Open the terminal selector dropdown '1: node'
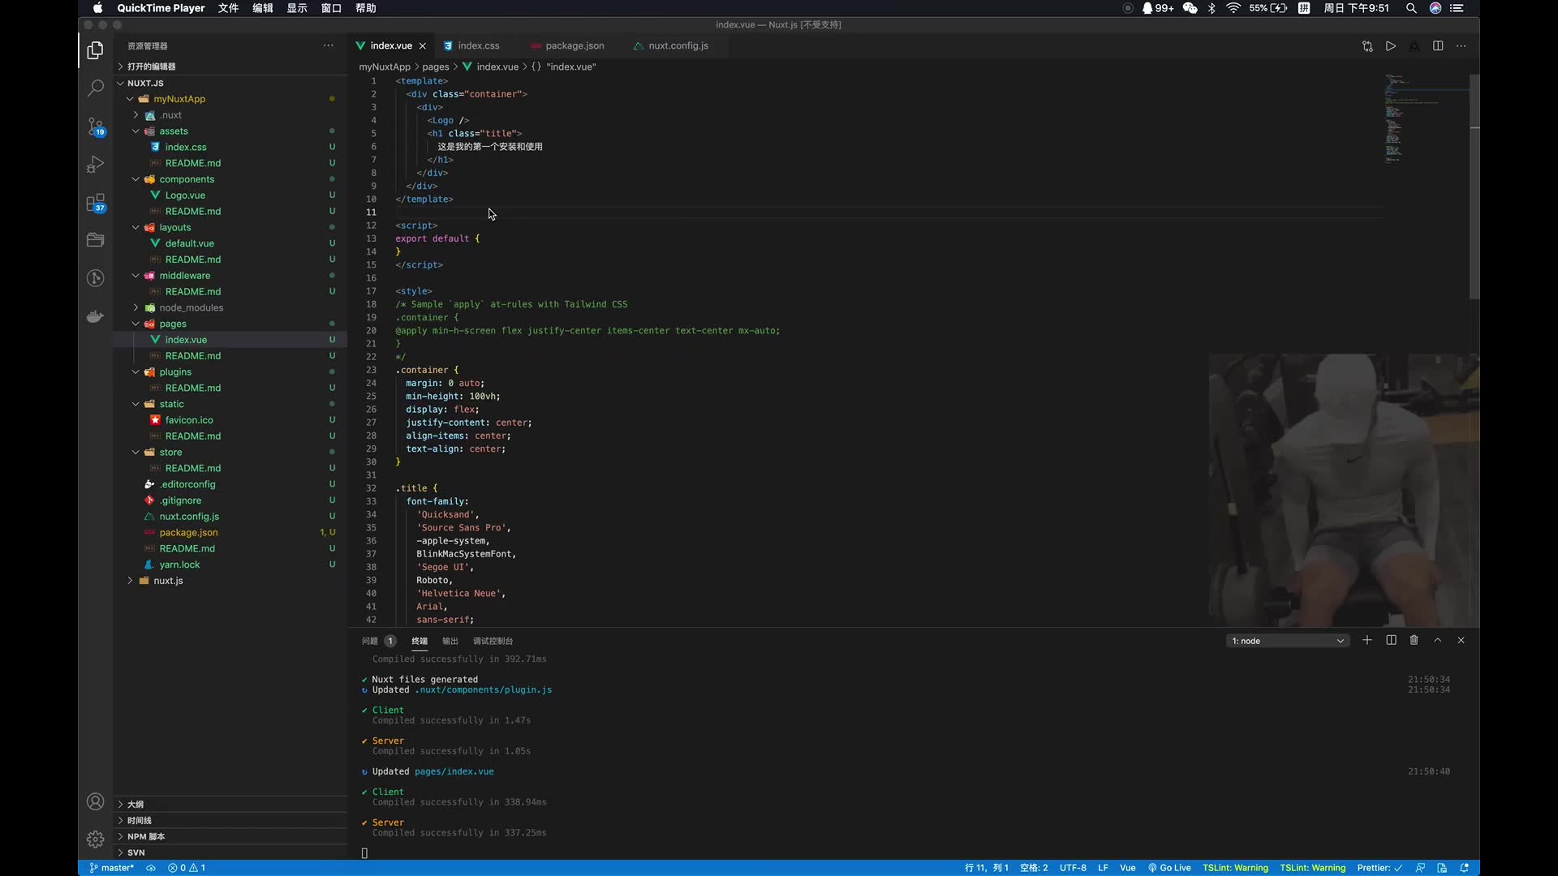Image resolution: width=1558 pixels, height=876 pixels. pos(1288,641)
